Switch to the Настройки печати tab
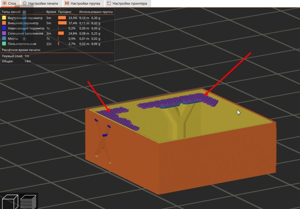This screenshot has width=300, height=209. click(x=41, y=3)
